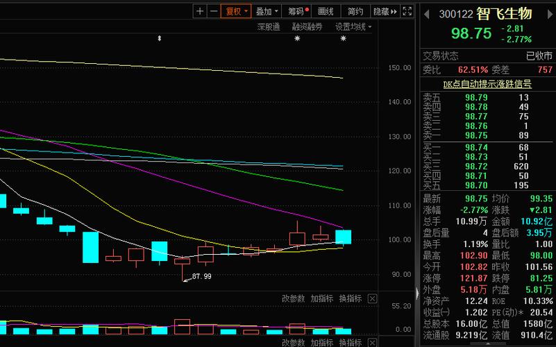Click 隐藏 to hide side panel
556x347 pixels.
[385, 11]
